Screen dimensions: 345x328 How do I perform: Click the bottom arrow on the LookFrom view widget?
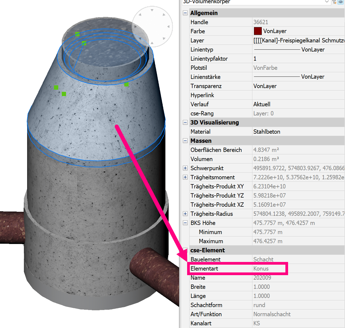pyautogui.click(x=152, y=43)
